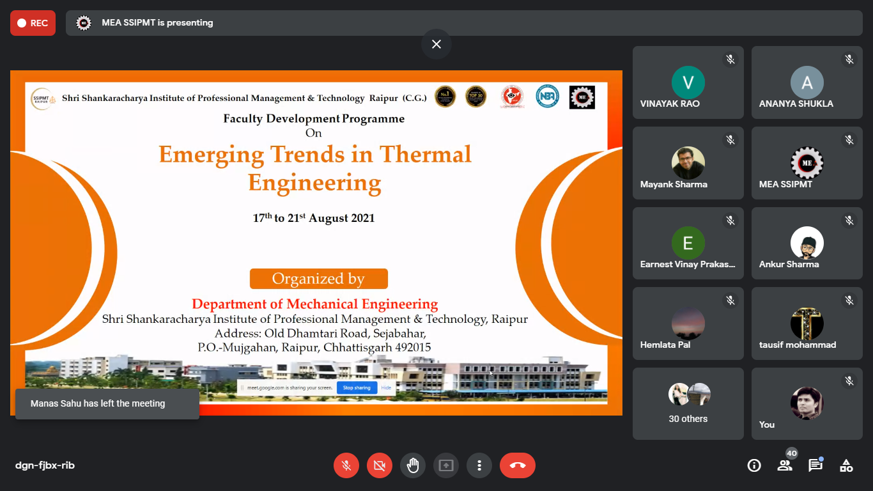Close the presentation banner with X

click(436, 44)
